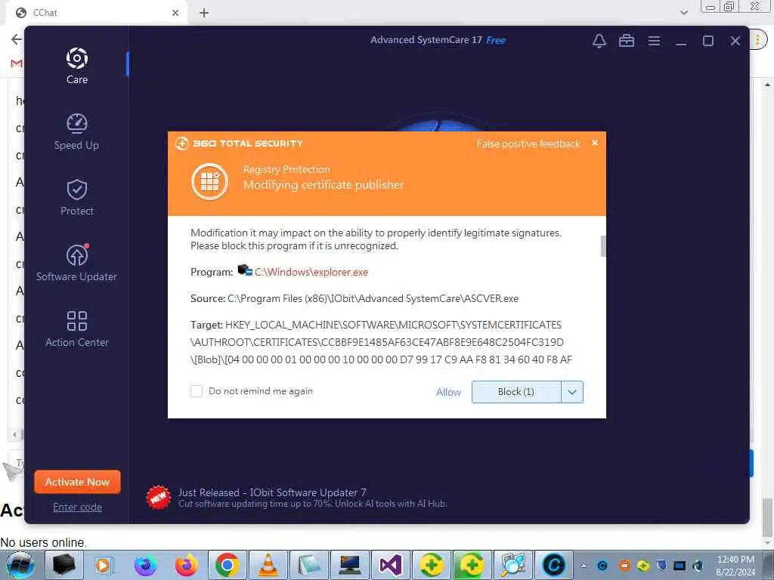Screen dimensions: 774x580
Task: Close the 360 Total Security alert
Action: 595,143
